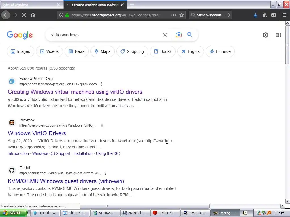Open the Installation sublink
This screenshot has height=217, width=290.
click(83, 153)
